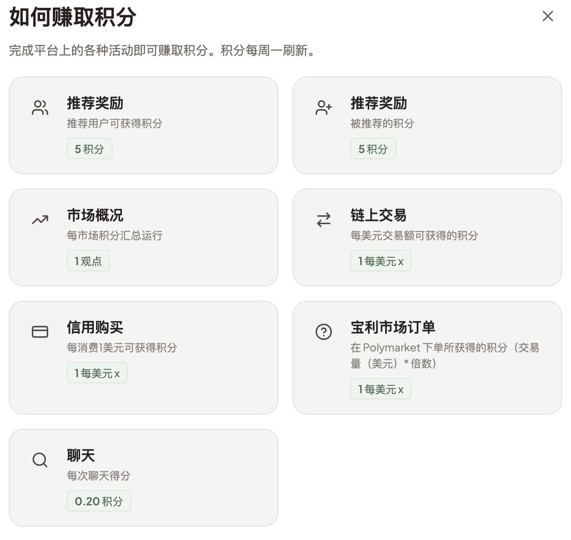
Task: Click the 1 观点 badge on 市场概况 card
Action: [x=88, y=261]
